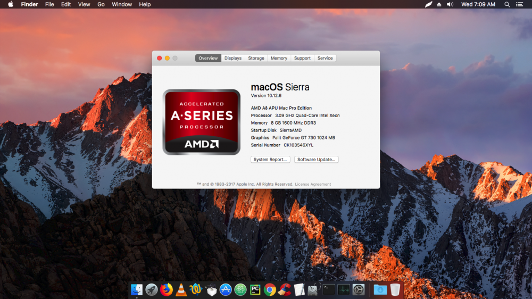Screen dimensions: 532x299
Task: Switch to the Service tab
Action: tap(325, 58)
